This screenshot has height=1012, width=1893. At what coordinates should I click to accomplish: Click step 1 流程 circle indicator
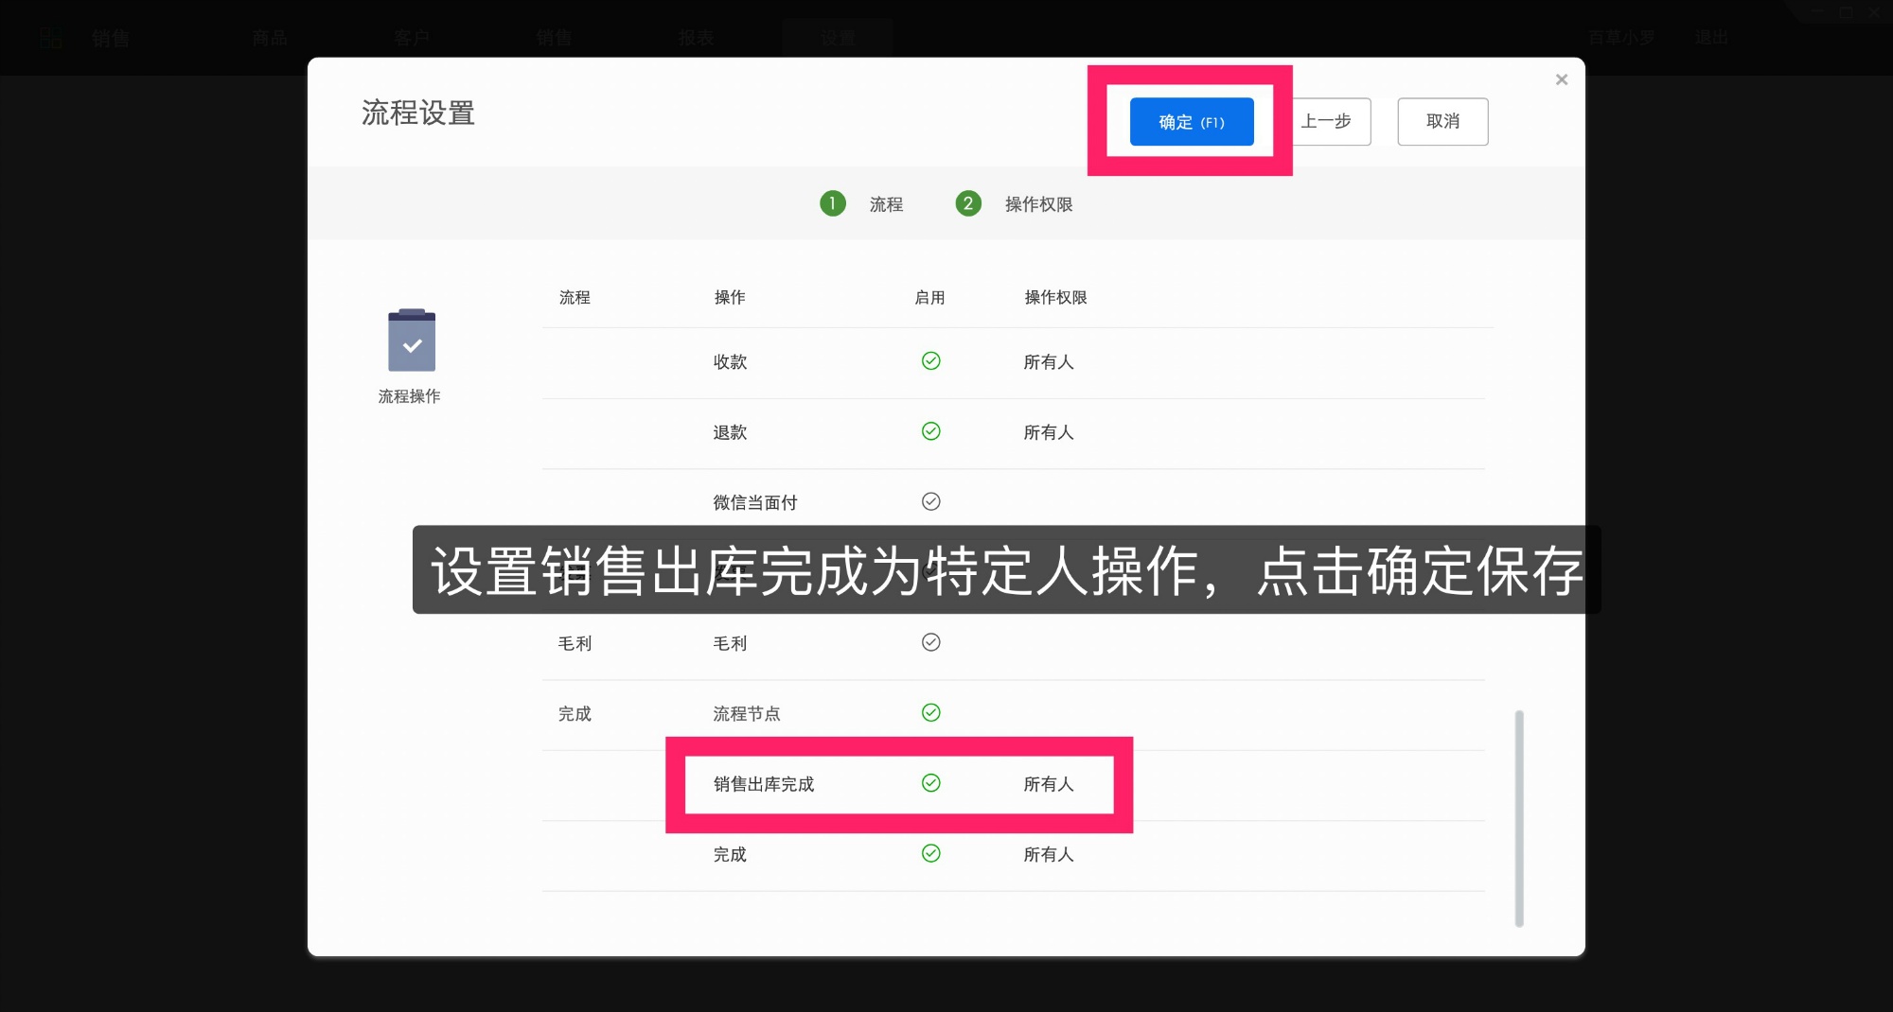832,203
